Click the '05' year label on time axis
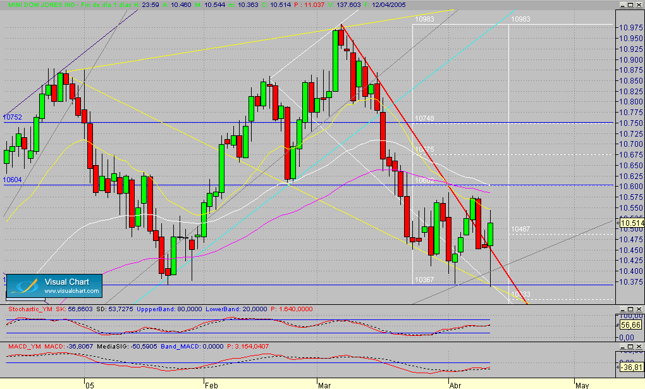 (90, 386)
